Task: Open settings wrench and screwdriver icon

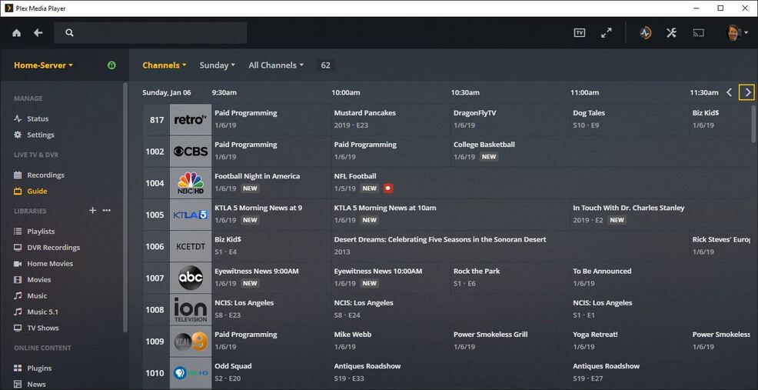Action: pos(671,33)
